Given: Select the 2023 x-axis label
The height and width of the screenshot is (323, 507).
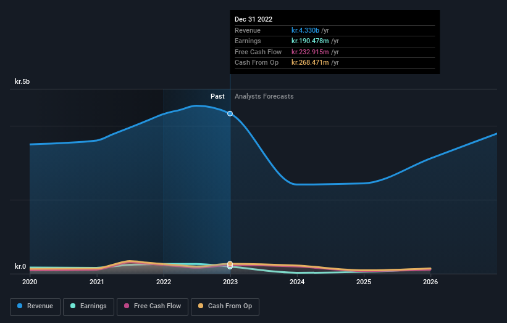Looking at the screenshot, I should [230, 282].
